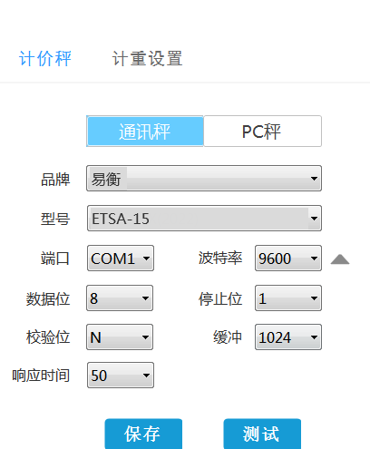370x449 pixels.
Task: Open the 计价秤 tab
Action: (x=45, y=59)
